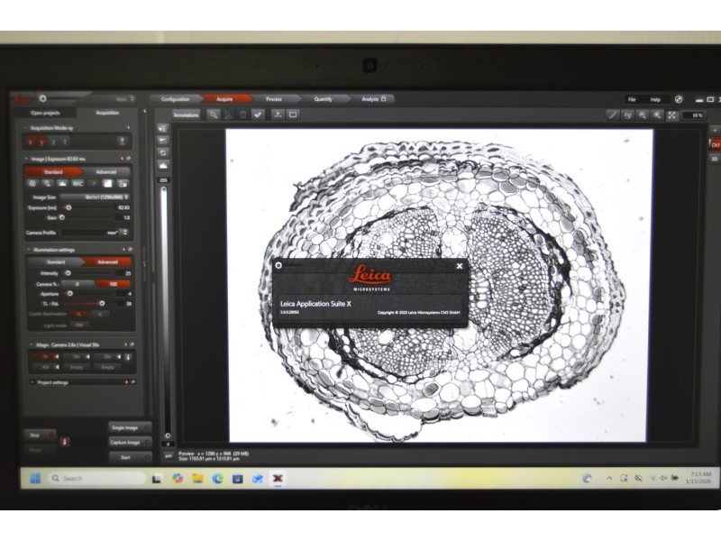Viewport: 721px width, 541px height.
Task: Open the Windows Start menu
Action: pos(35,479)
